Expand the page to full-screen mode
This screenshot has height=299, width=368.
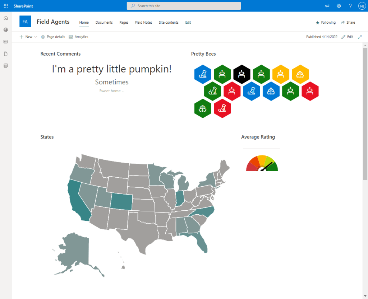click(360, 37)
